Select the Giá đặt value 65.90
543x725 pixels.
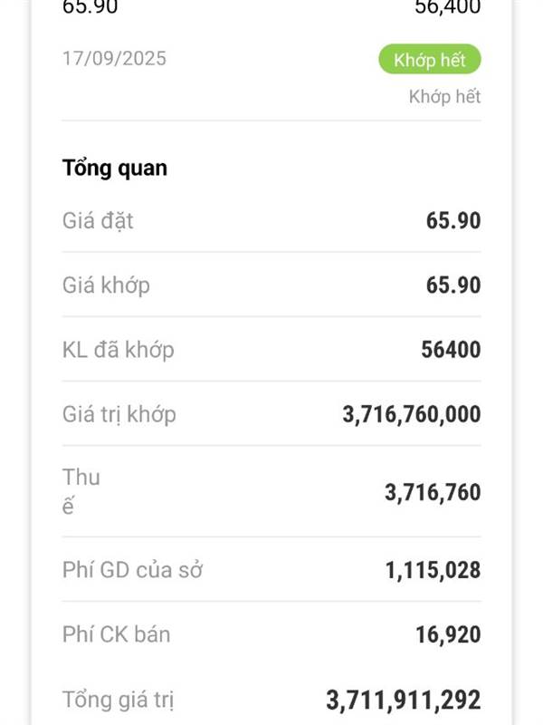pyautogui.click(x=453, y=220)
